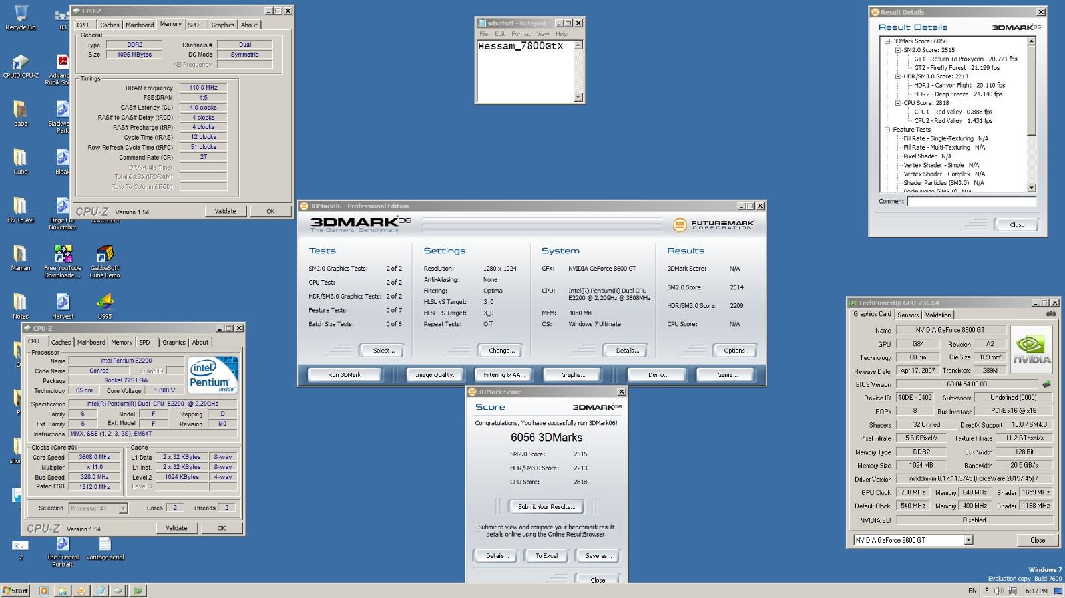Screen dimensions: 1065x598
Task: Click Select tests button in 3DMark06
Action: 383,351
